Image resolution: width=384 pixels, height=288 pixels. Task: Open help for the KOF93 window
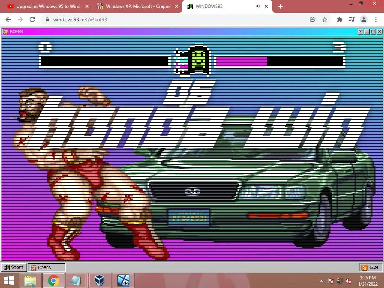[x=360, y=31]
